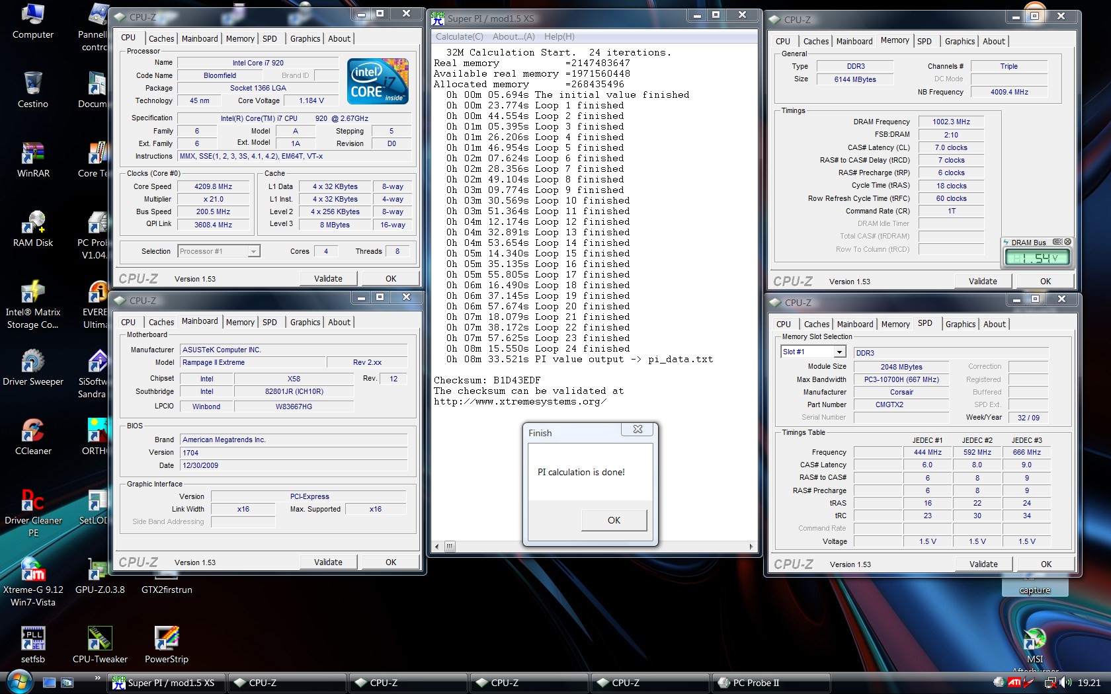The image size is (1111, 694).
Task: Click Validate in top-left CPU-Z window
Action: click(328, 279)
